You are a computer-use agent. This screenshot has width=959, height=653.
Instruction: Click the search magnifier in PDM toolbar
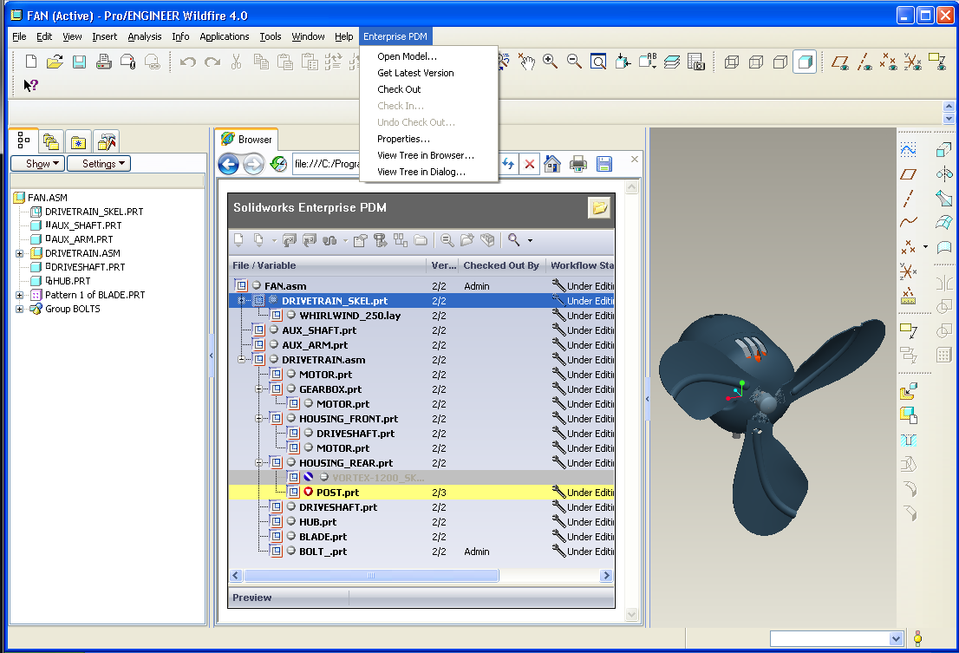pos(513,240)
